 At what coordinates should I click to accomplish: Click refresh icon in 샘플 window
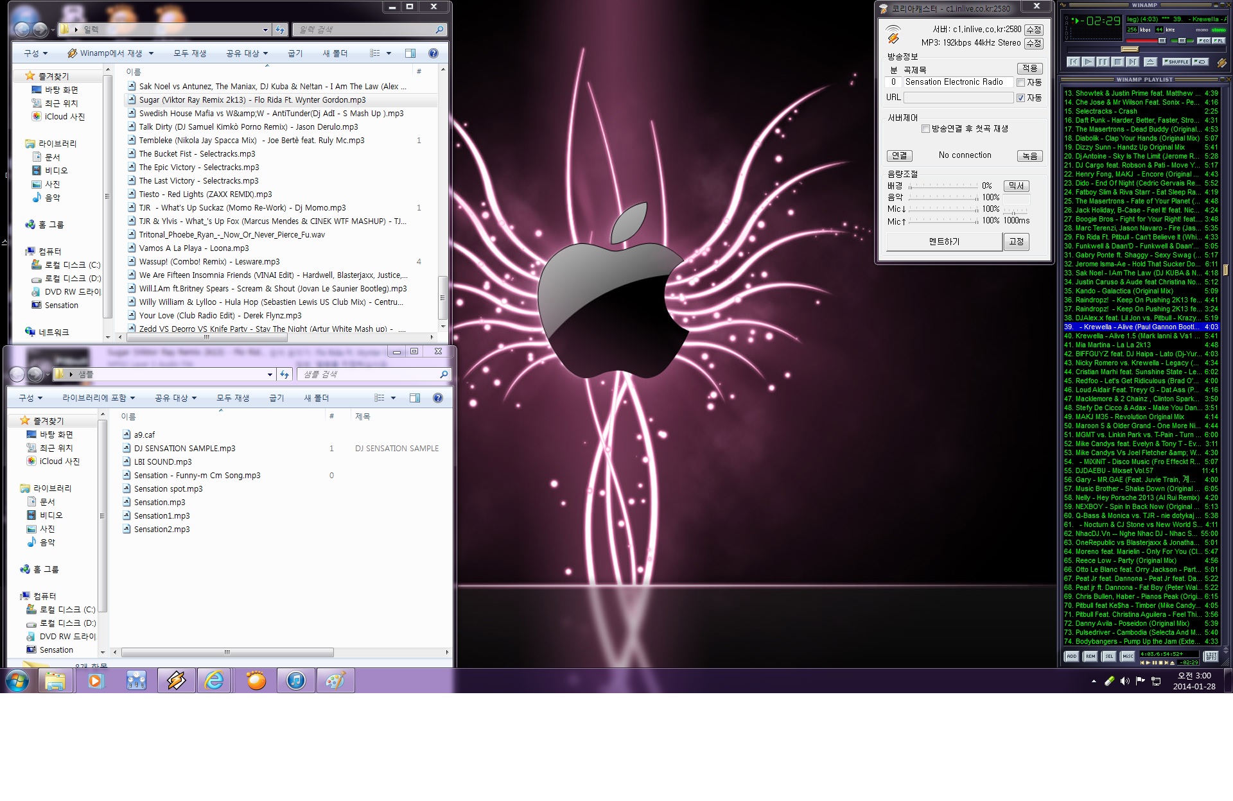click(284, 374)
